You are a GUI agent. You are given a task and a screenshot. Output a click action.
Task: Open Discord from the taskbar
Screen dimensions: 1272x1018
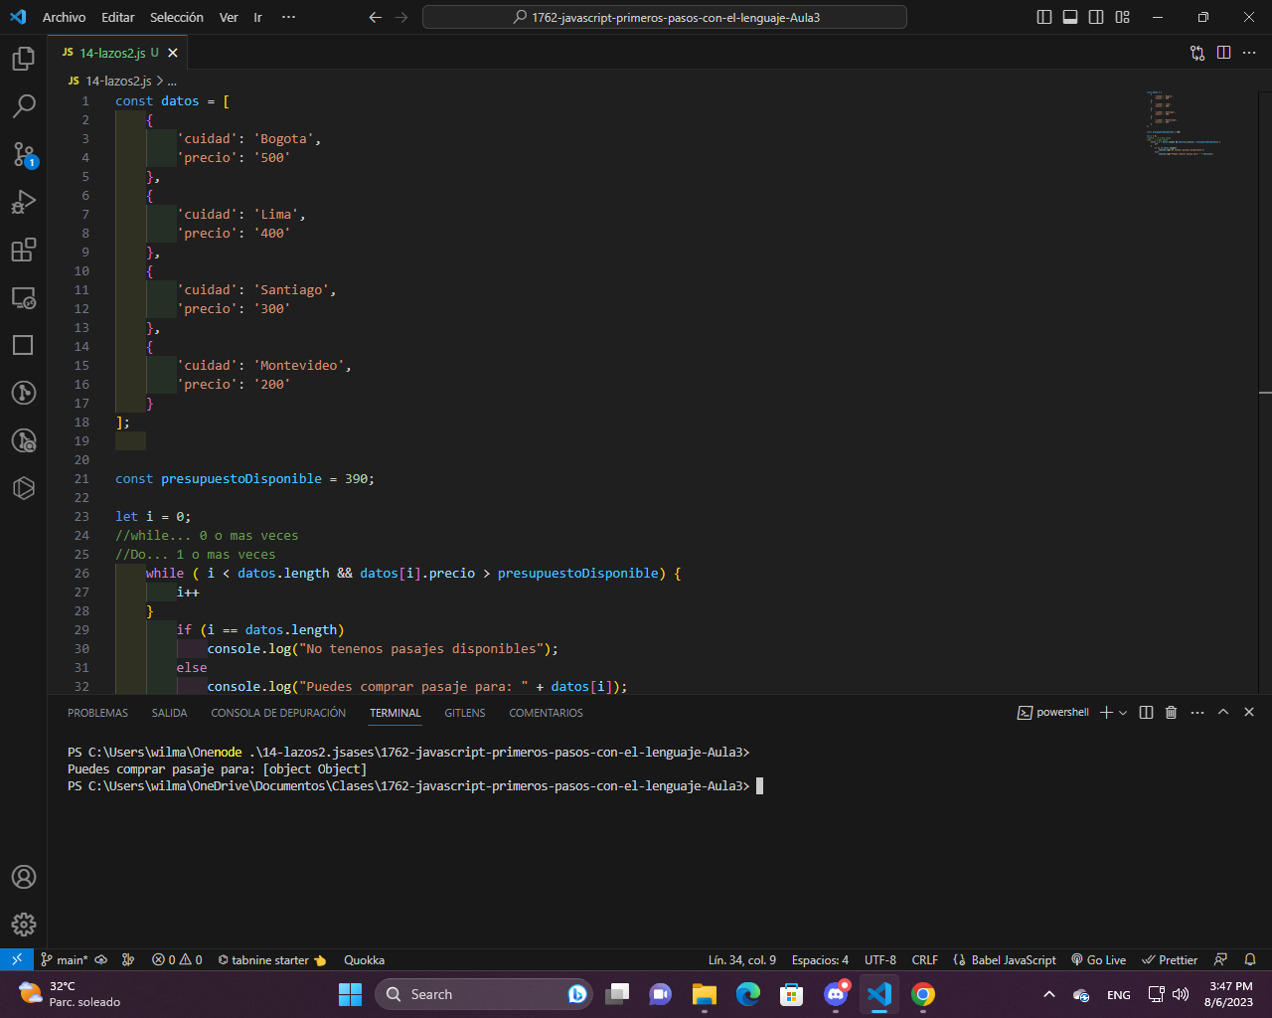coord(836,994)
